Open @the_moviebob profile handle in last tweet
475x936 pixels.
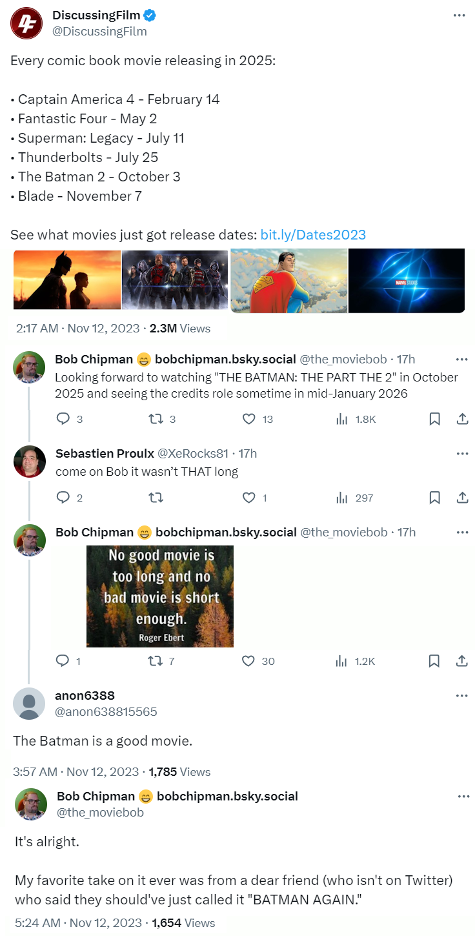(101, 813)
